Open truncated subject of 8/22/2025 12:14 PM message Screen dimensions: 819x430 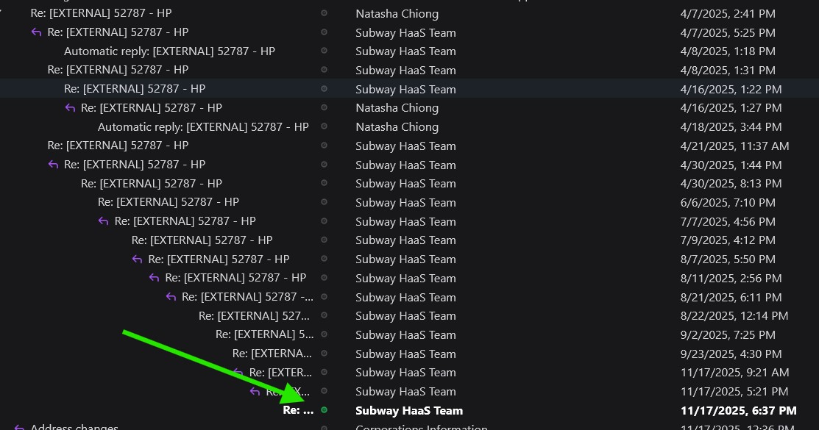point(255,316)
